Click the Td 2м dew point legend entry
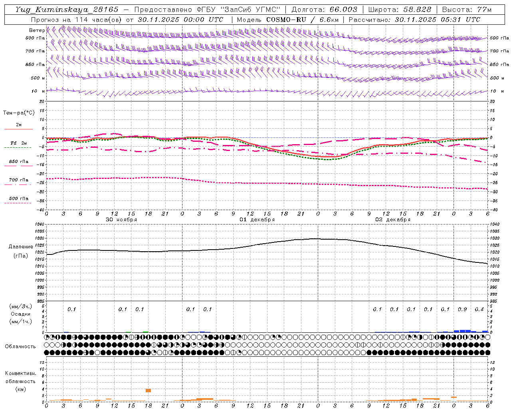 pos(18,143)
